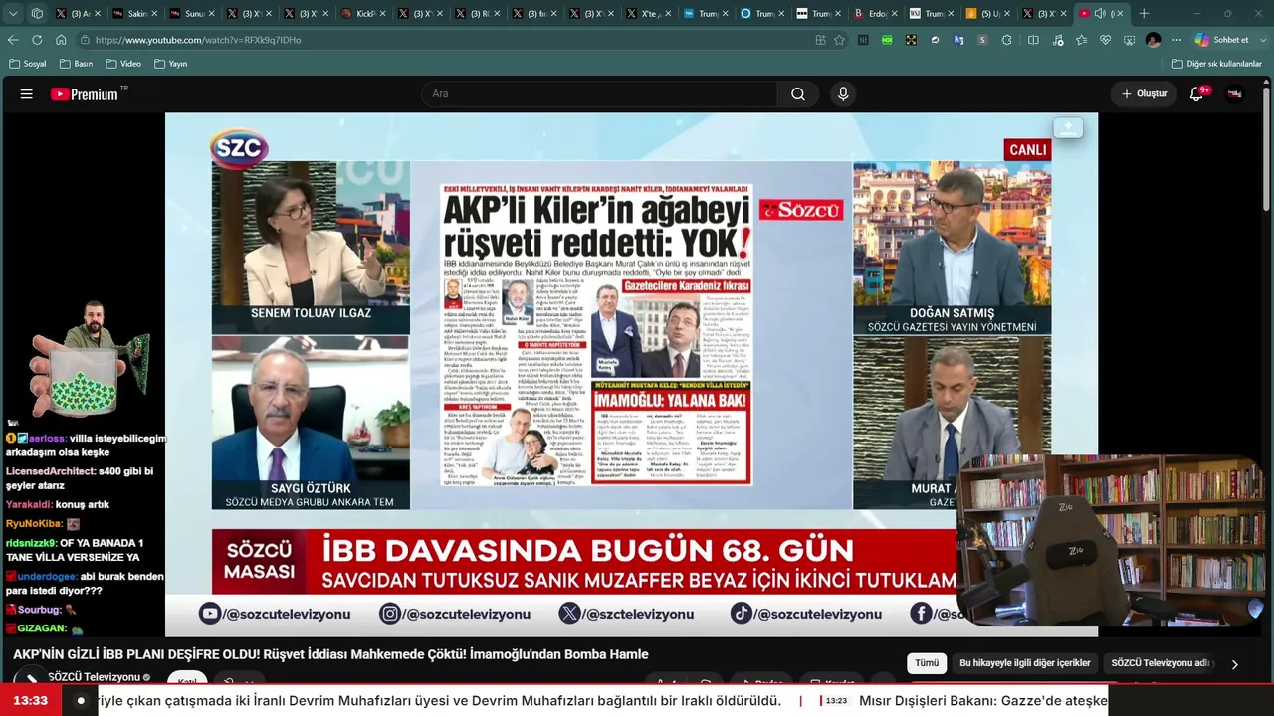
Task: View site information lock icon
Action: [x=86, y=40]
